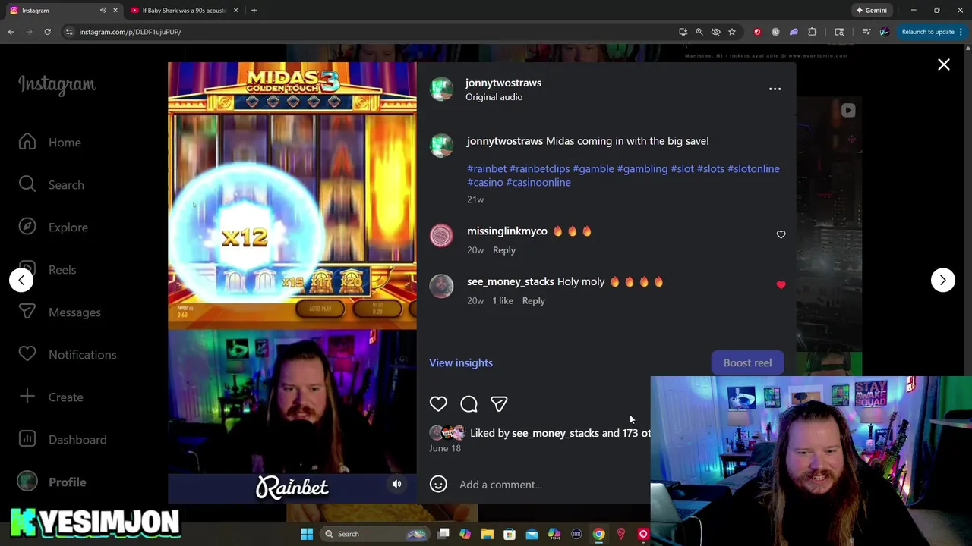972x546 pixels.
Task: Unlike see_money_stacks' comment
Action: 781,285
